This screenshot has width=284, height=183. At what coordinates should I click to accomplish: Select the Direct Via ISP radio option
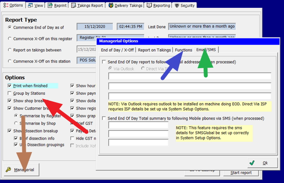click(143, 69)
